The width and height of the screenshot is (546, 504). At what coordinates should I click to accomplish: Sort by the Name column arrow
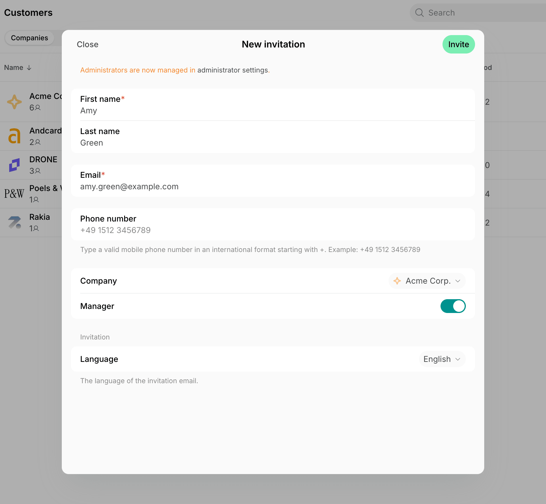[29, 68]
